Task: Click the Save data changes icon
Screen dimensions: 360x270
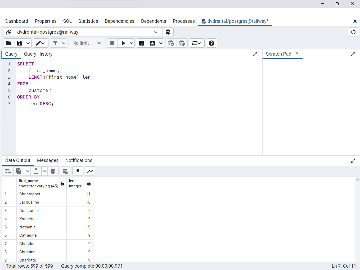Action: pos(65,171)
